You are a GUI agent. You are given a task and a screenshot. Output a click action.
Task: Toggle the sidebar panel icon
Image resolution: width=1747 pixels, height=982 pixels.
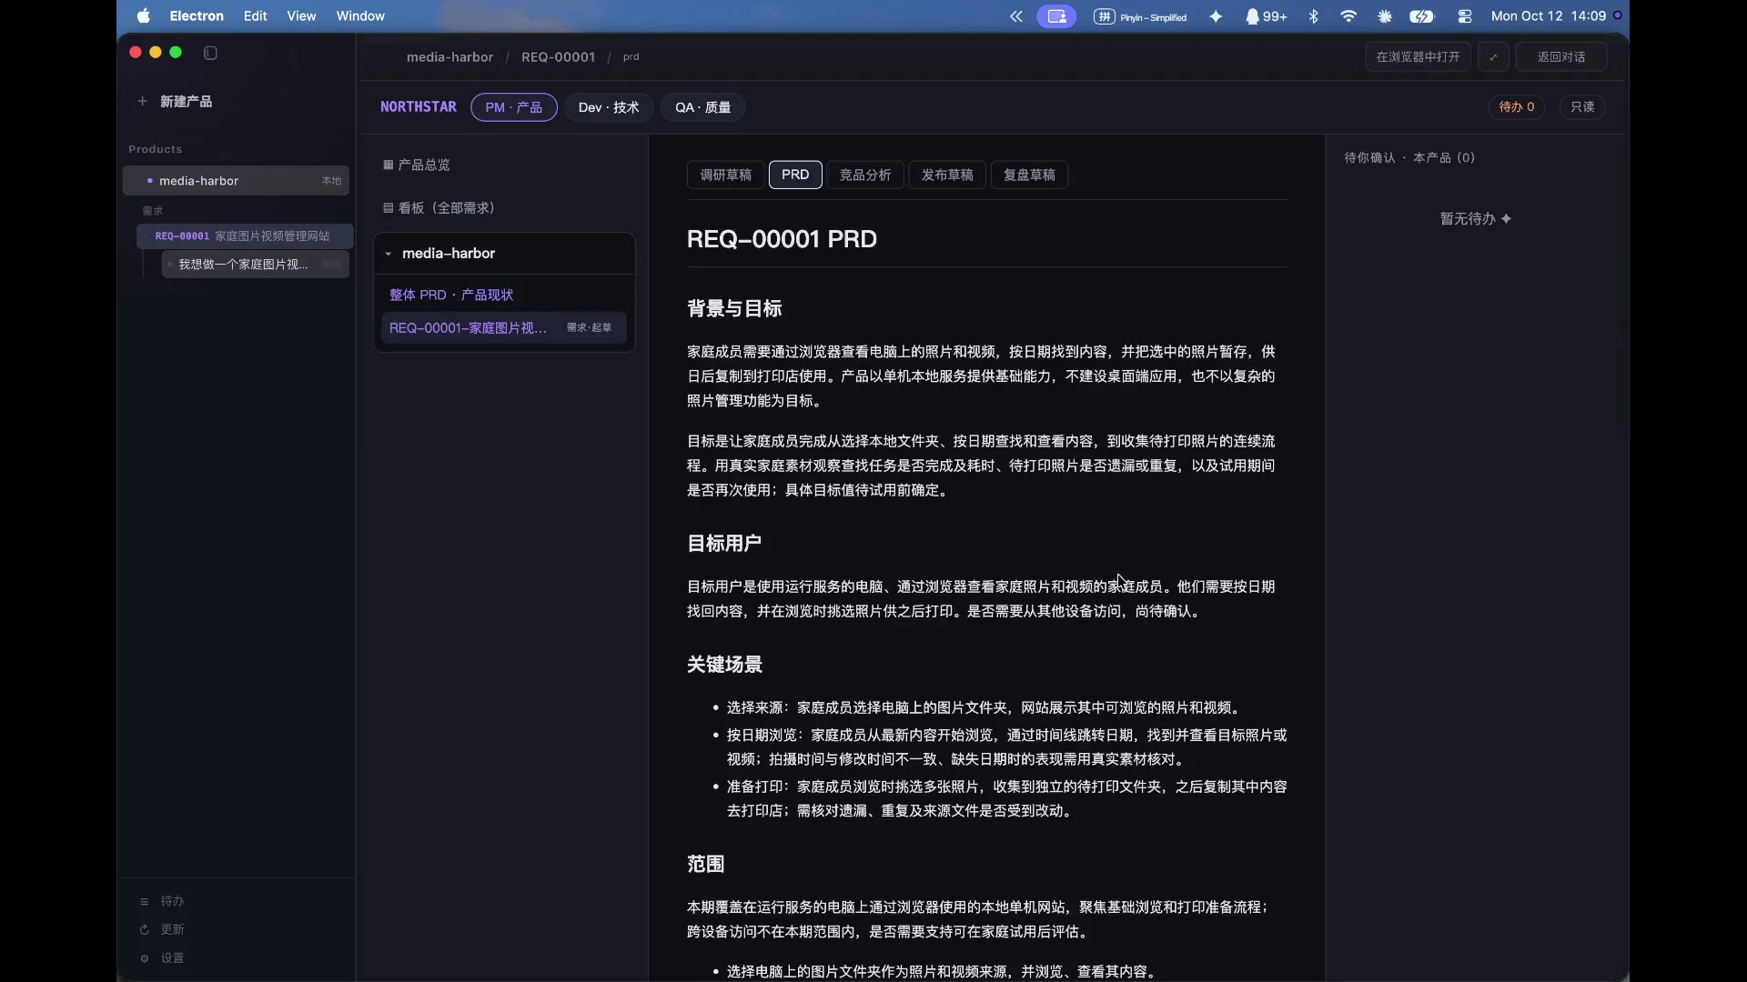210,53
